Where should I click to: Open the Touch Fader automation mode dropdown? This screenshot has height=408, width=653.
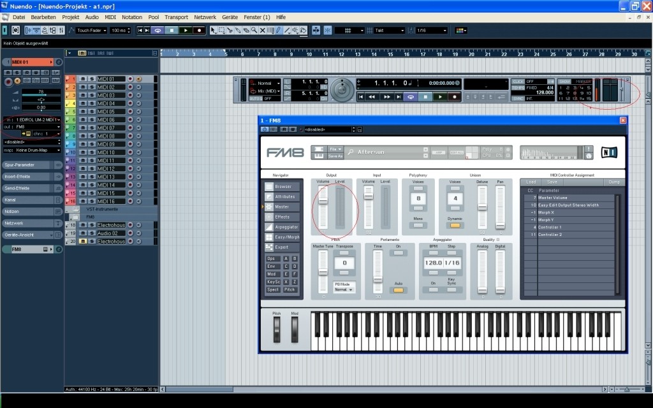tap(90, 31)
